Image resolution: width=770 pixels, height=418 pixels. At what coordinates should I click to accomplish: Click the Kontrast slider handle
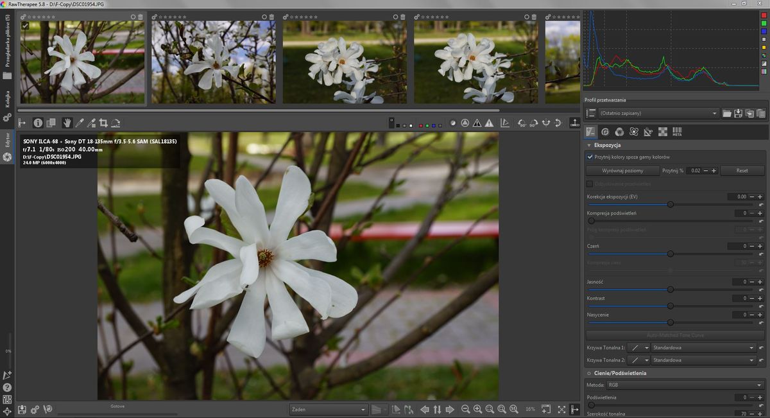click(671, 306)
